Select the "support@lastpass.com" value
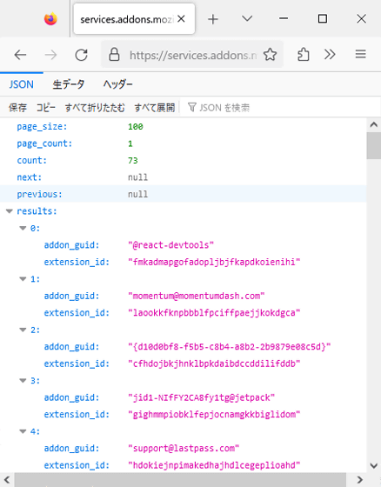This screenshot has width=381, height=487. click(x=184, y=448)
